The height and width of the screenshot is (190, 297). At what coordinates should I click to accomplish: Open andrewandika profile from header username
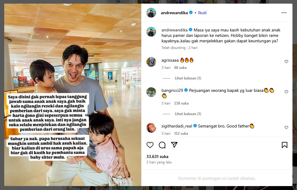point(174,13)
